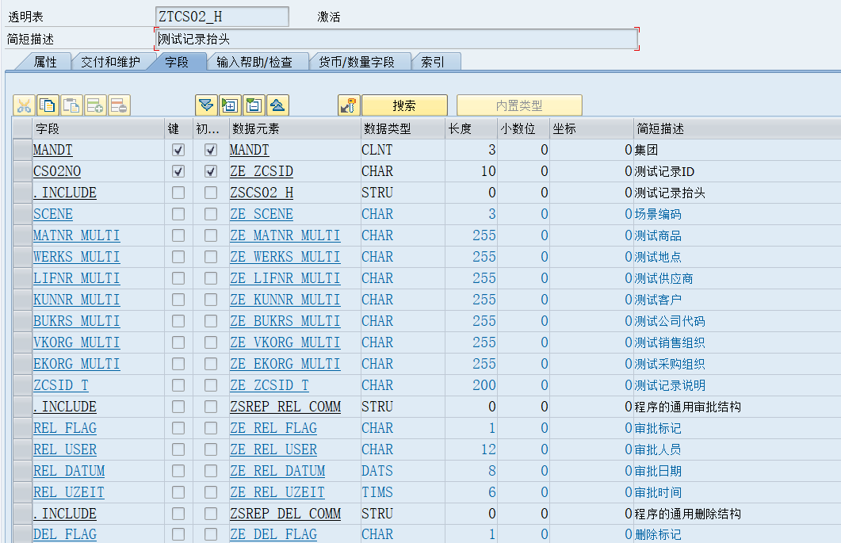Toggle the key checkbox for REL_FLAG
This screenshot has height=543, width=841.
[x=178, y=428]
